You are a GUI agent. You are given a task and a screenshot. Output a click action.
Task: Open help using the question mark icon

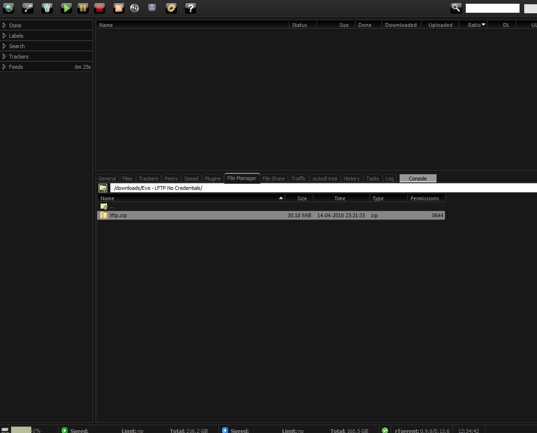click(190, 8)
